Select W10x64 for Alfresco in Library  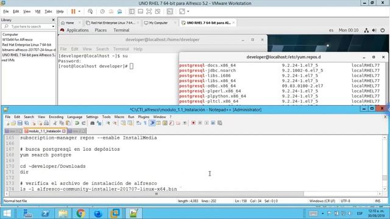(18, 40)
